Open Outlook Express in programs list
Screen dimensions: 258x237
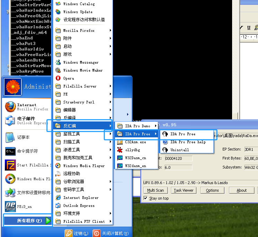(x=83, y=206)
